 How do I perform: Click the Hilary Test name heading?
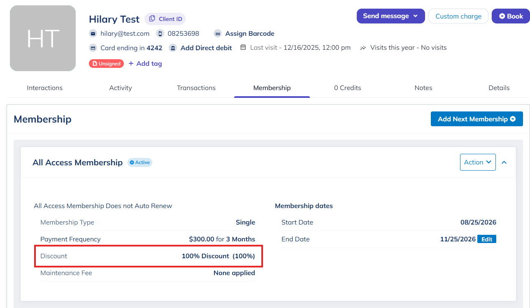[114, 19]
